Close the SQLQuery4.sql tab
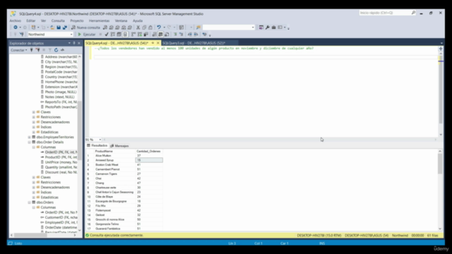Screen dimensions: 452x254 [158, 43]
